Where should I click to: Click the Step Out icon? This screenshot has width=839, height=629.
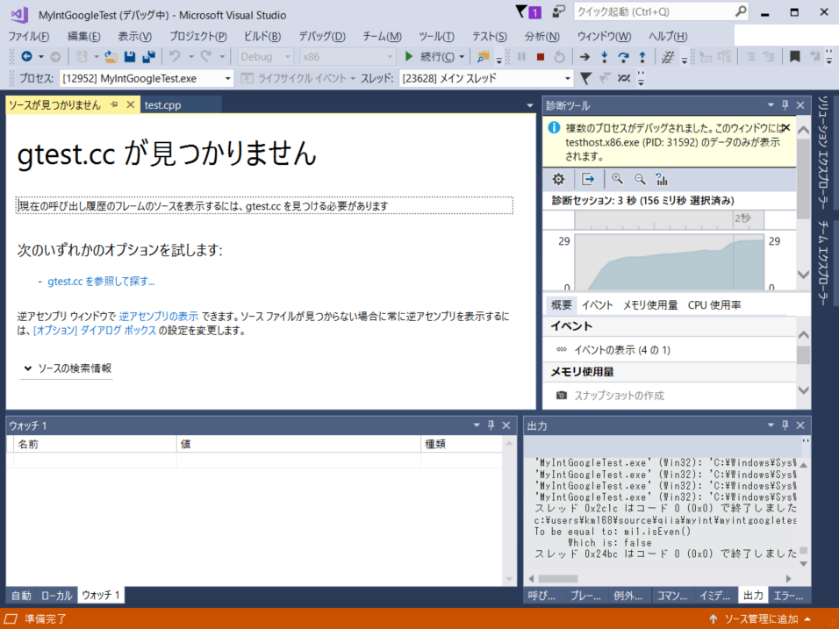pos(642,57)
